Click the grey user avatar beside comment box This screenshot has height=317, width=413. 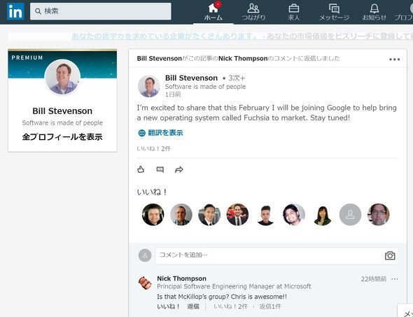coord(145,255)
